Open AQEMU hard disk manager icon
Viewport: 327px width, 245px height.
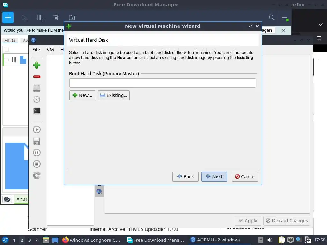click(x=37, y=88)
